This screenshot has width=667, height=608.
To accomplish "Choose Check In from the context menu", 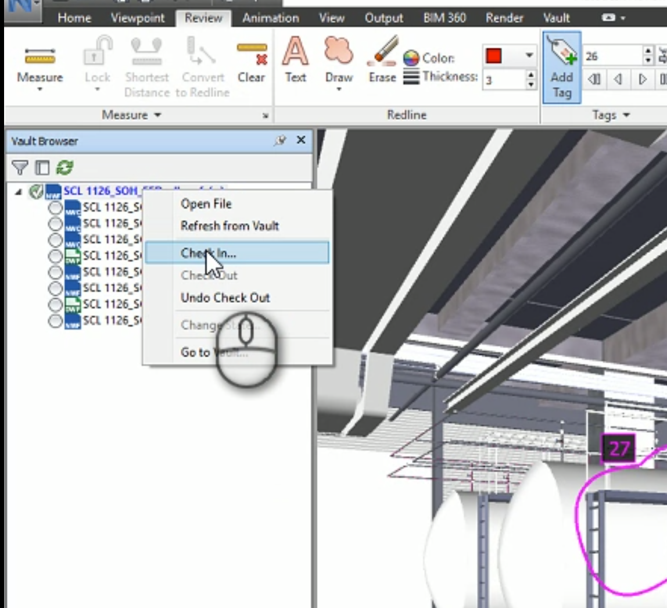I will [235, 252].
